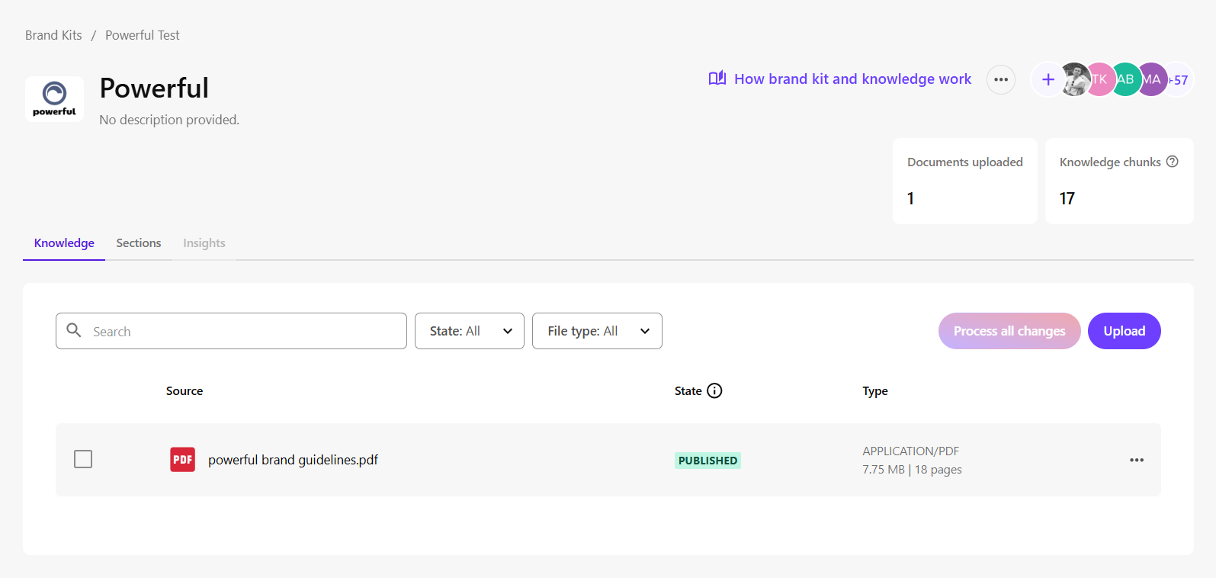Screen dimensions: 1216x578
Task: Select the powerful brand guidelines.pdf checkbox
Action: tap(83, 459)
